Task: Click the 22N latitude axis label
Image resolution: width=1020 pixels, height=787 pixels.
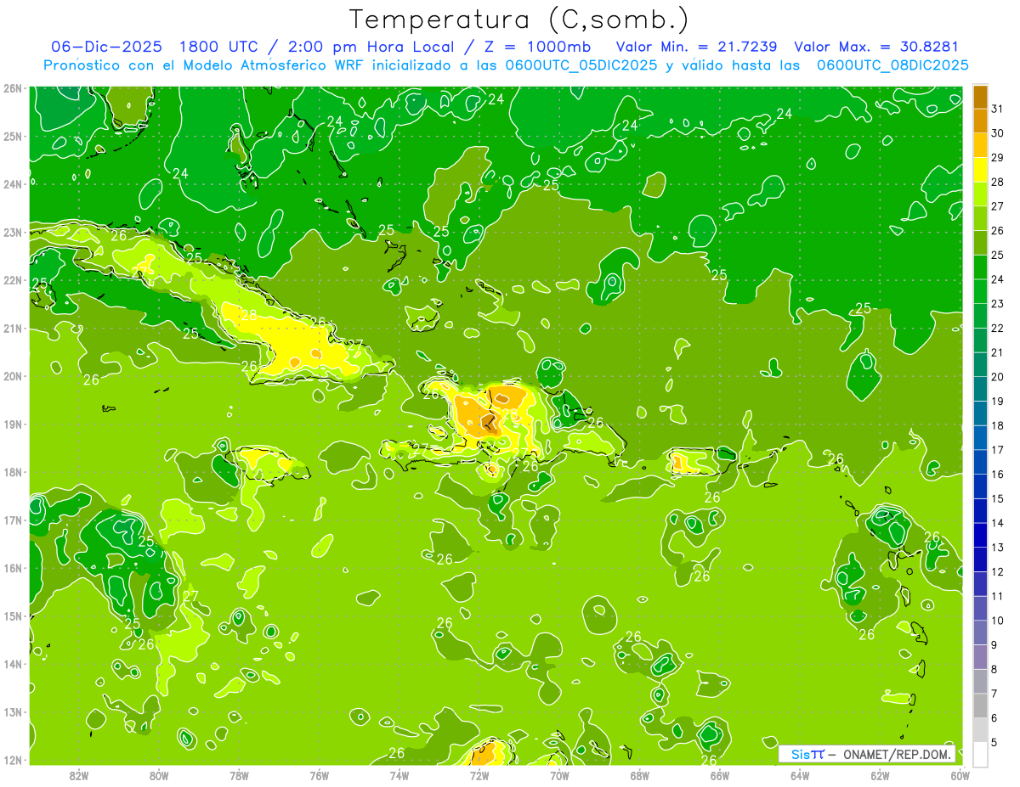Action: tap(13, 280)
